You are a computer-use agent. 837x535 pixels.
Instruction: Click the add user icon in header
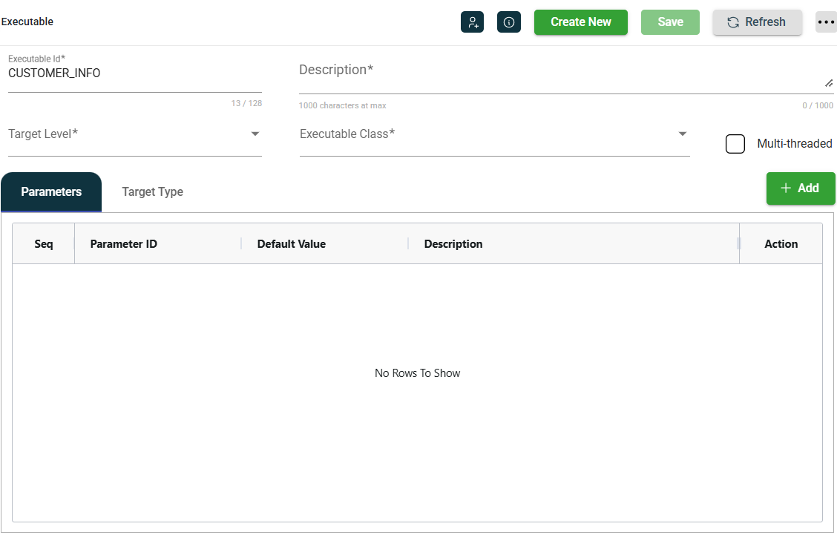(472, 22)
